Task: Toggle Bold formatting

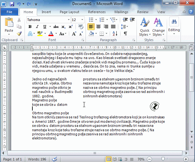Action: tap(30, 27)
